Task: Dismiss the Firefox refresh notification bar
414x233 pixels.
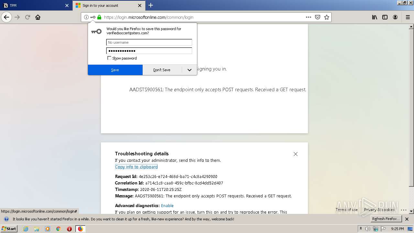Action: tap(407, 219)
